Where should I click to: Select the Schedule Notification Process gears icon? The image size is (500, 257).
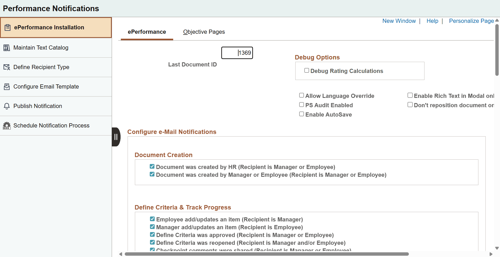[x=7, y=125]
